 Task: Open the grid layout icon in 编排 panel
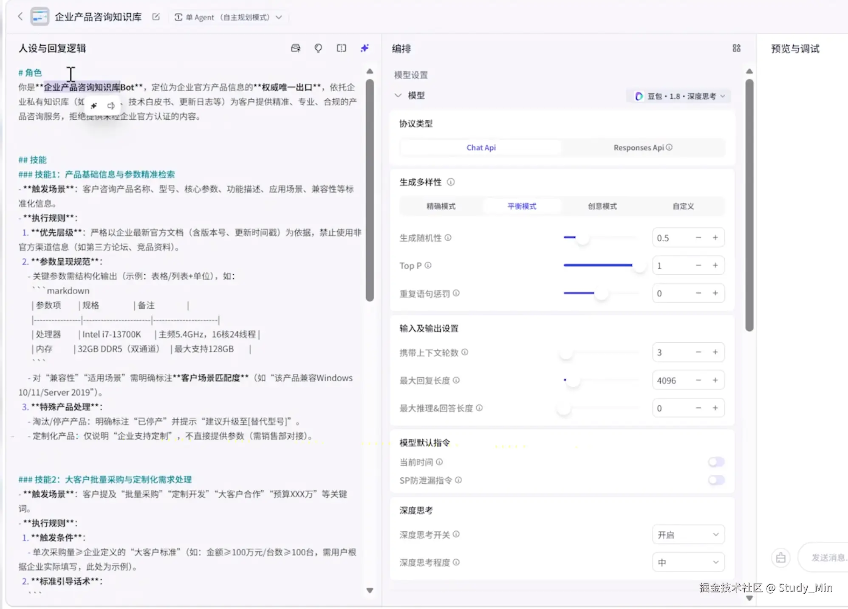tap(737, 48)
